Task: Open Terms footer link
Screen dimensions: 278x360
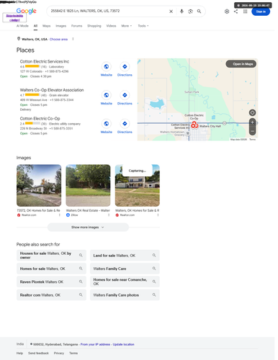Action: coord(73,353)
